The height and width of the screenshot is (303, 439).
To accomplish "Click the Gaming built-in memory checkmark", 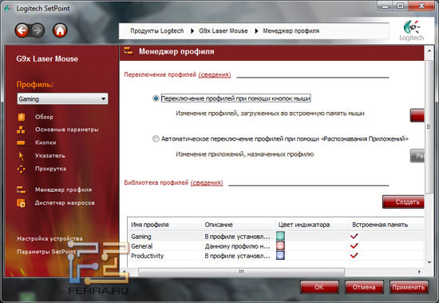I will [354, 236].
